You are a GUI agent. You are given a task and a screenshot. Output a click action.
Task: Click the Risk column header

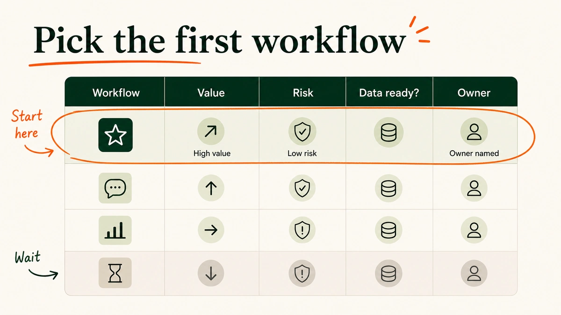(x=303, y=92)
